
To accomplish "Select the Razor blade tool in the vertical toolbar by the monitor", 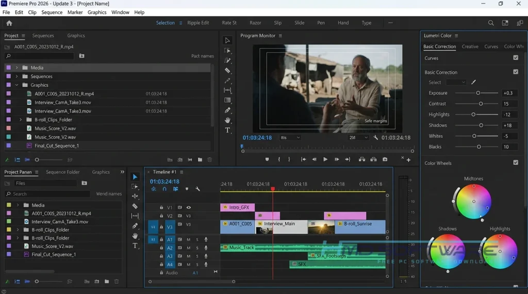I will (x=227, y=70).
